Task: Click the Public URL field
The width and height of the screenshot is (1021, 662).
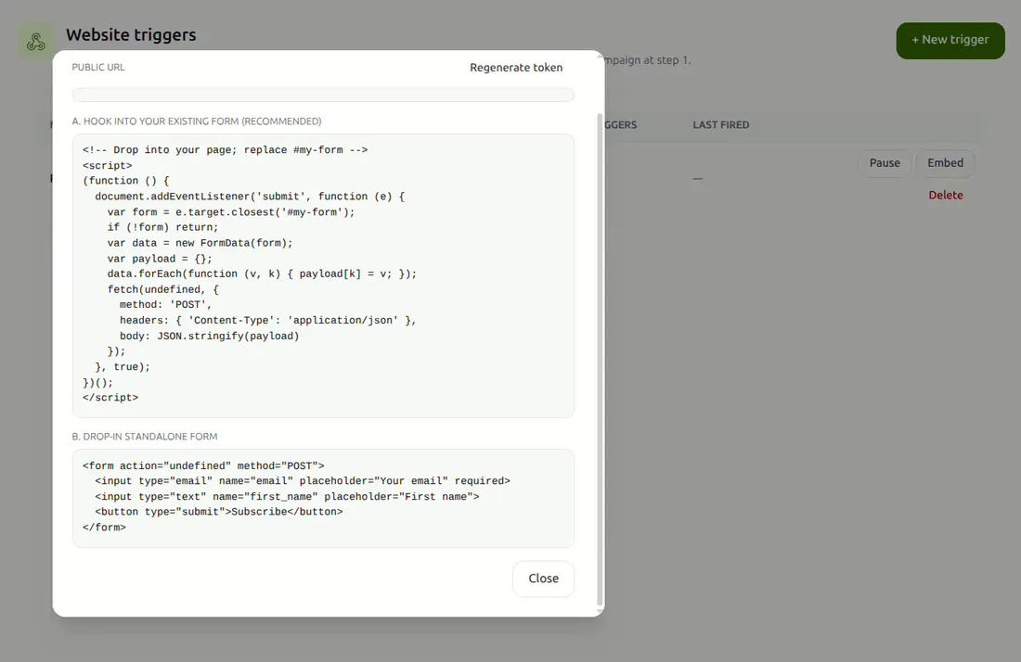Action: click(x=323, y=95)
